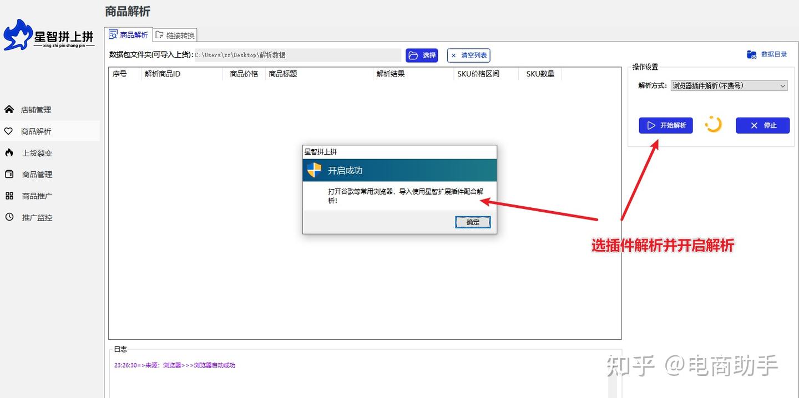The width and height of the screenshot is (799, 398).
Task: Click the 停止 button
Action: 762,125
